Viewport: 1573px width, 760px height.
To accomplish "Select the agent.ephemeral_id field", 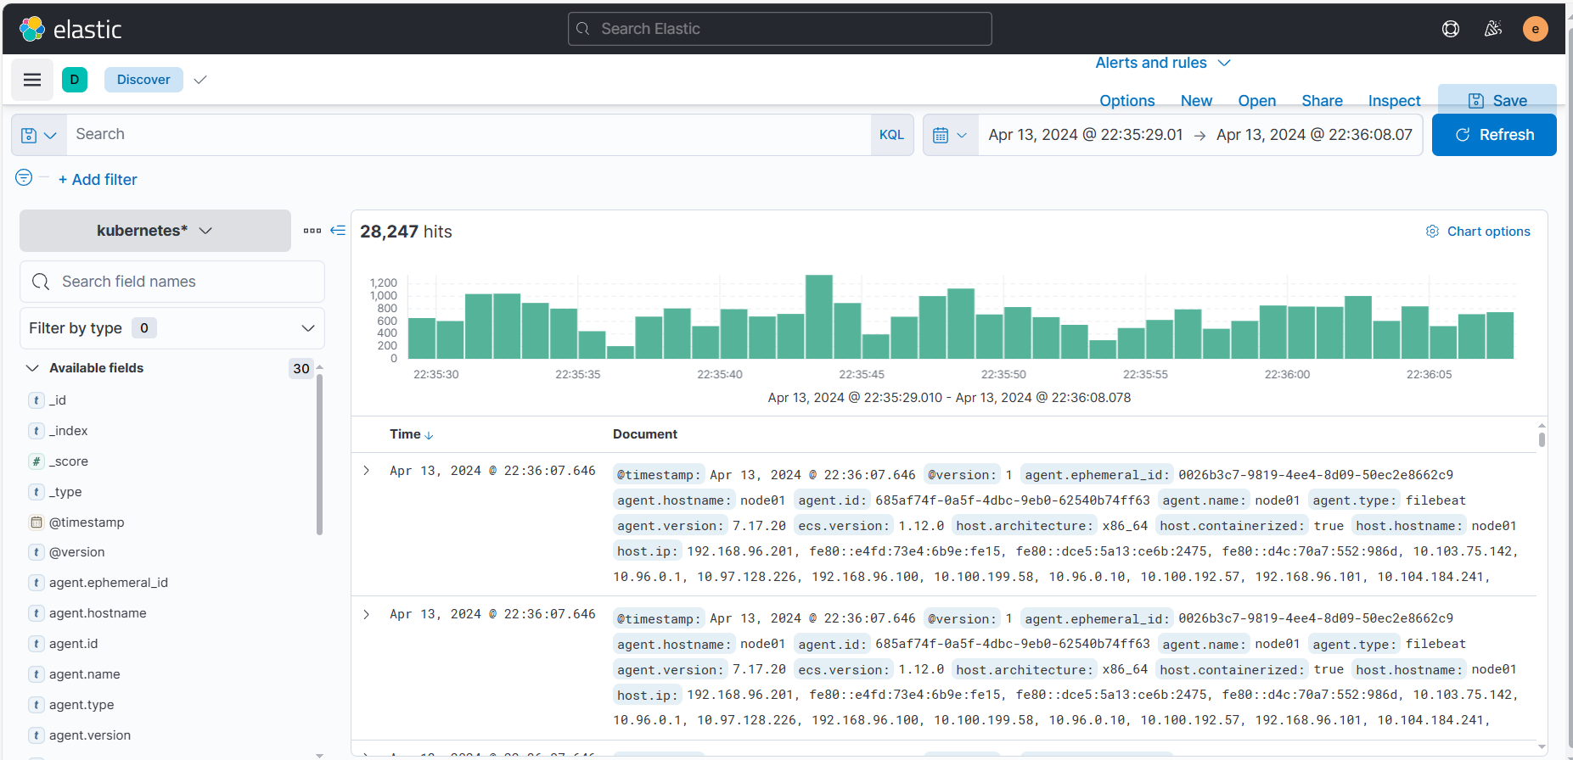I will [x=109, y=583].
